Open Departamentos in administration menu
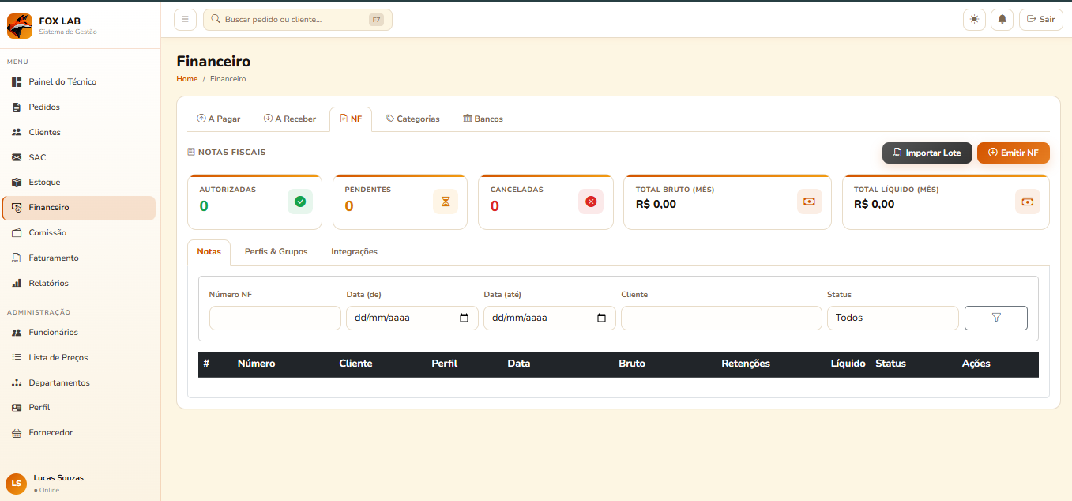 coord(59,382)
